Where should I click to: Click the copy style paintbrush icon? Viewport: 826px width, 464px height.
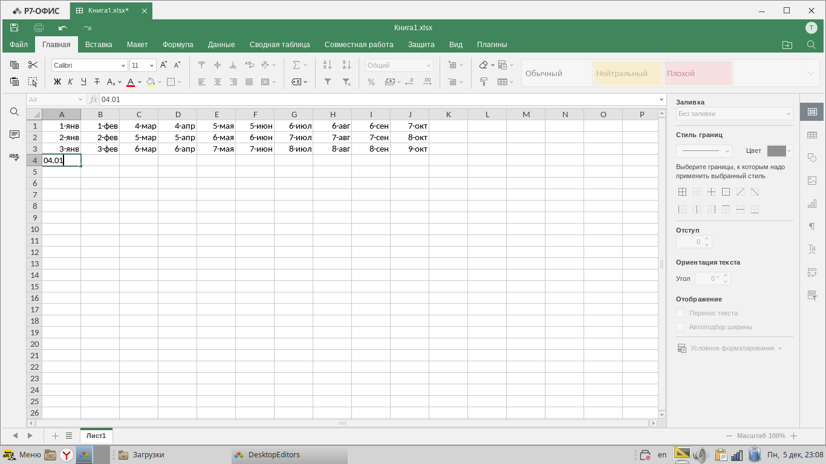pyautogui.click(x=484, y=82)
